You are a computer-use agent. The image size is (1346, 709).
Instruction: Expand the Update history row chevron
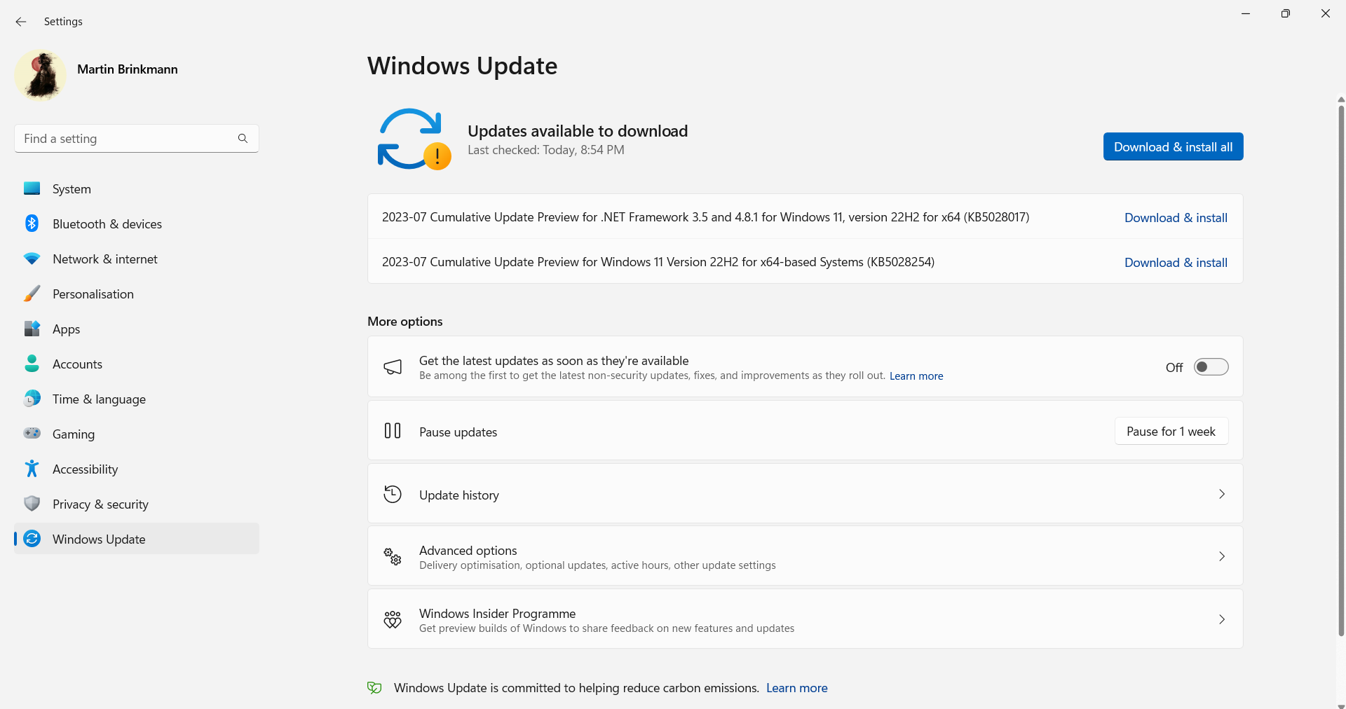point(1222,494)
